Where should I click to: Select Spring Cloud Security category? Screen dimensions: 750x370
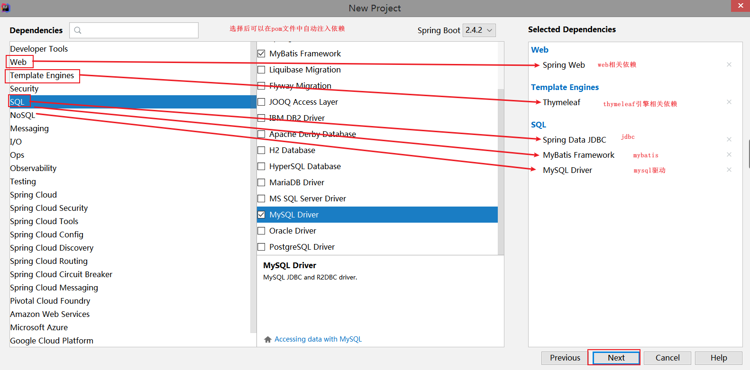pos(49,208)
